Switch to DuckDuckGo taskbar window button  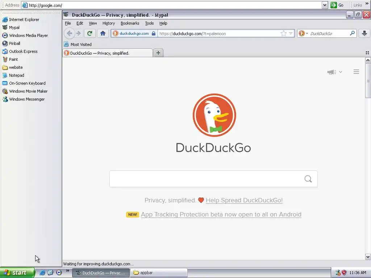(101, 273)
